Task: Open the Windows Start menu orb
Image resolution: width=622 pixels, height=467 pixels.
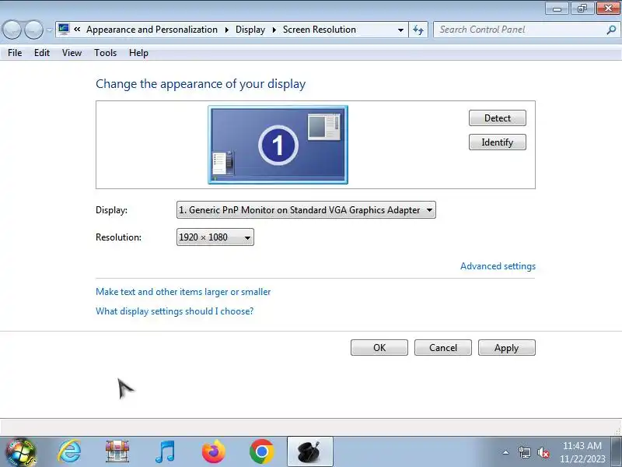Action: coord(20,452)
